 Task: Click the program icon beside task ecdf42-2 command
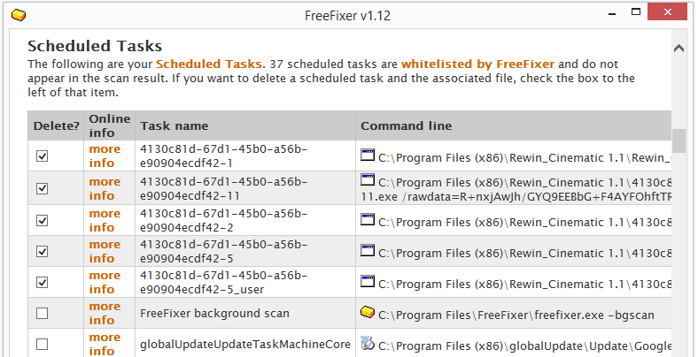coord(368,219)
